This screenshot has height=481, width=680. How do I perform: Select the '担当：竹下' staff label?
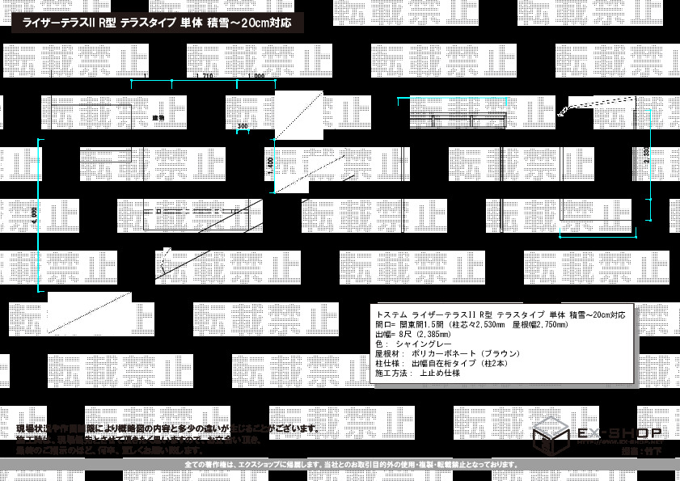click(641, 450)
